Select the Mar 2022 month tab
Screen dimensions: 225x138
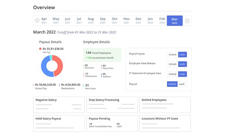pos(175,21)
